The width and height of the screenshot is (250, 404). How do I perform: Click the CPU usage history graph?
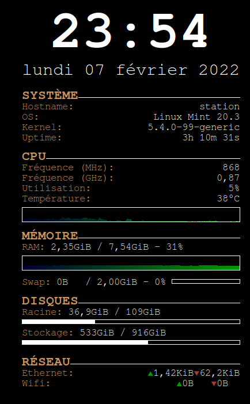point(131,215)
